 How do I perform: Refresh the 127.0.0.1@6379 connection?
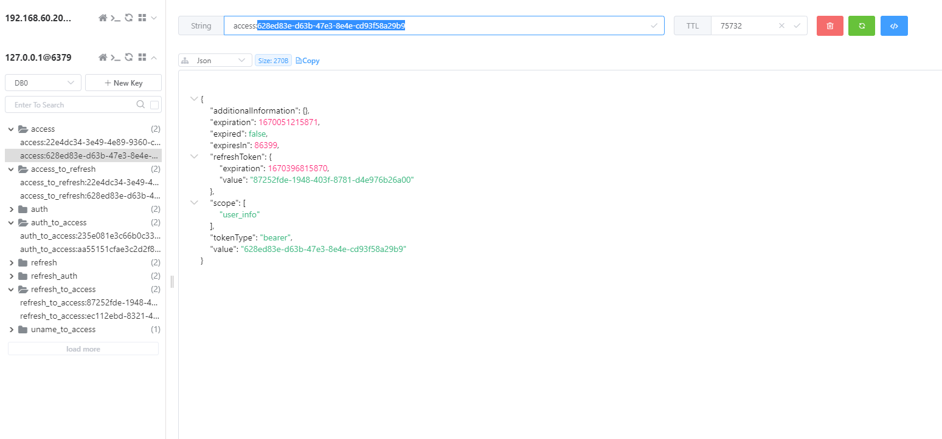(x=129, y=58)
